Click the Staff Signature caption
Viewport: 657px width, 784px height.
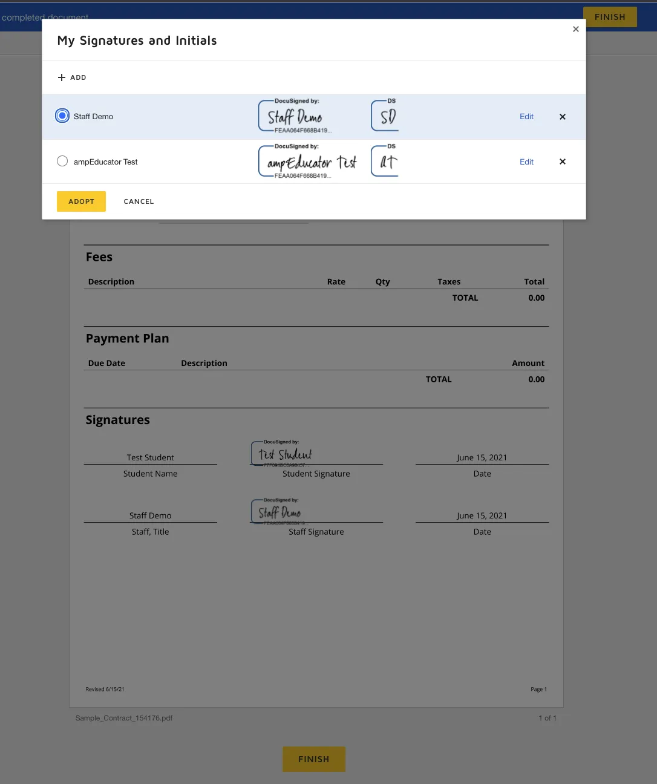tap(316, 532)
